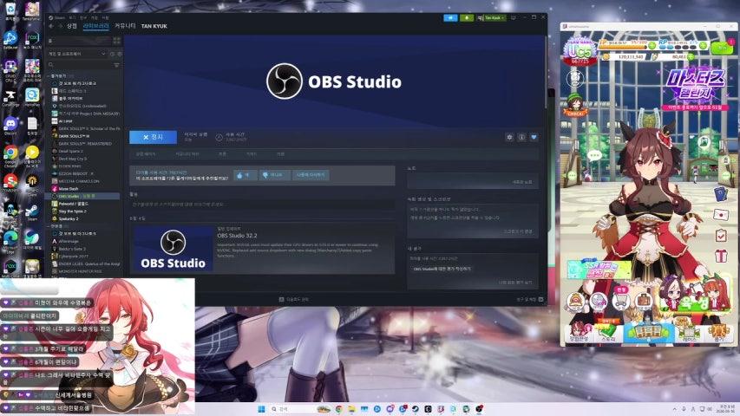Tap the green plus next to TP gauge

[652, 46]
